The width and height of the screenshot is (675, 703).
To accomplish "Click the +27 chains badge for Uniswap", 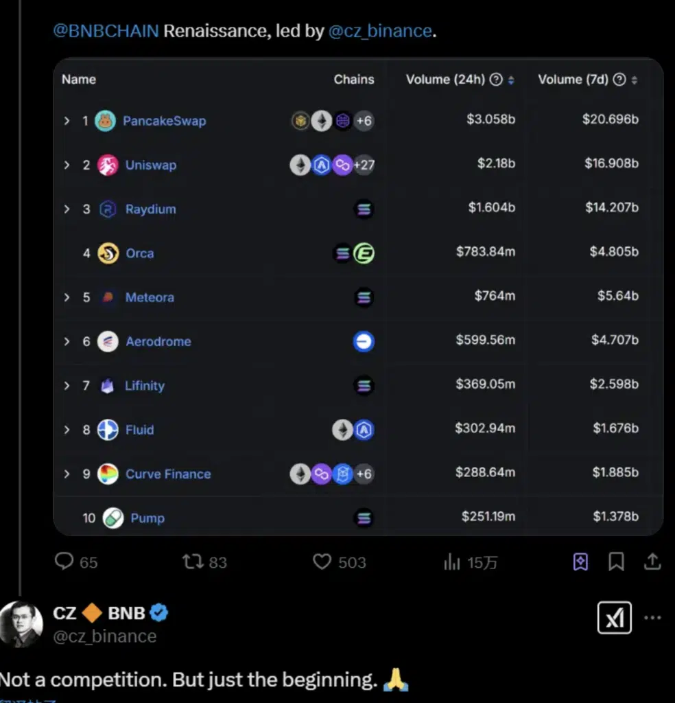I will [x=364, y=165].
